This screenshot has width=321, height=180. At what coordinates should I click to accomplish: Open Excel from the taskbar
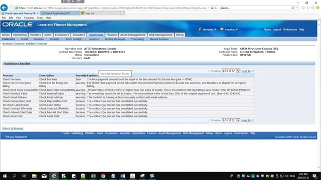(93, 176)
